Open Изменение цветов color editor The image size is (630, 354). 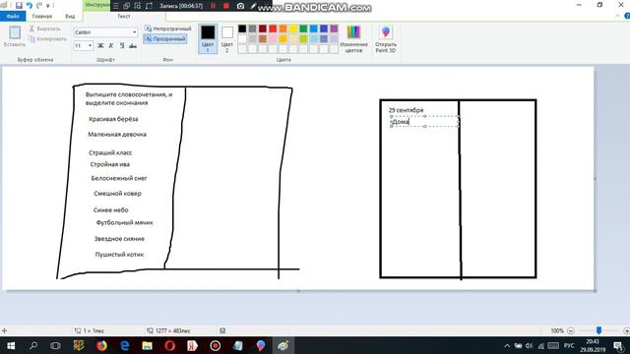point(353,38)
